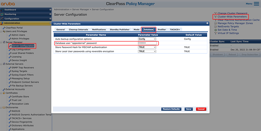Switch to the Cleanup Intervals tab

(x=79, y=30)
